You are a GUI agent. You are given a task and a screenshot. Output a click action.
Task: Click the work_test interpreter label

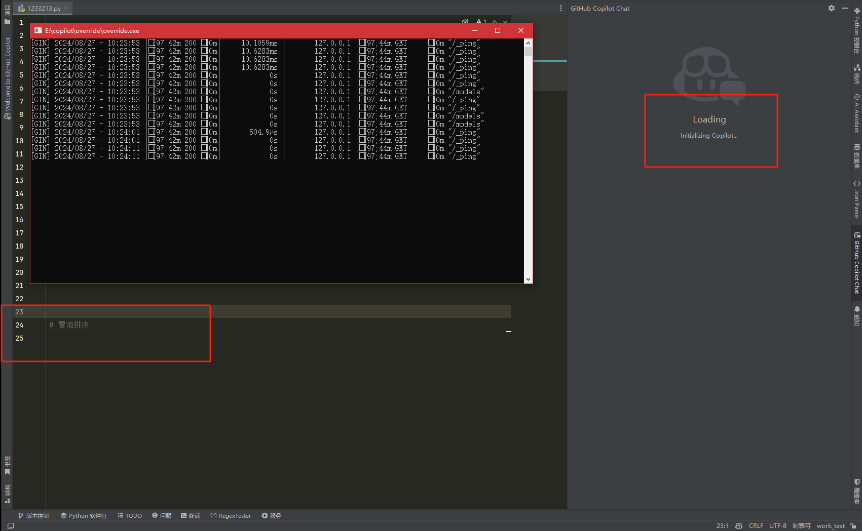click(831, 526)
